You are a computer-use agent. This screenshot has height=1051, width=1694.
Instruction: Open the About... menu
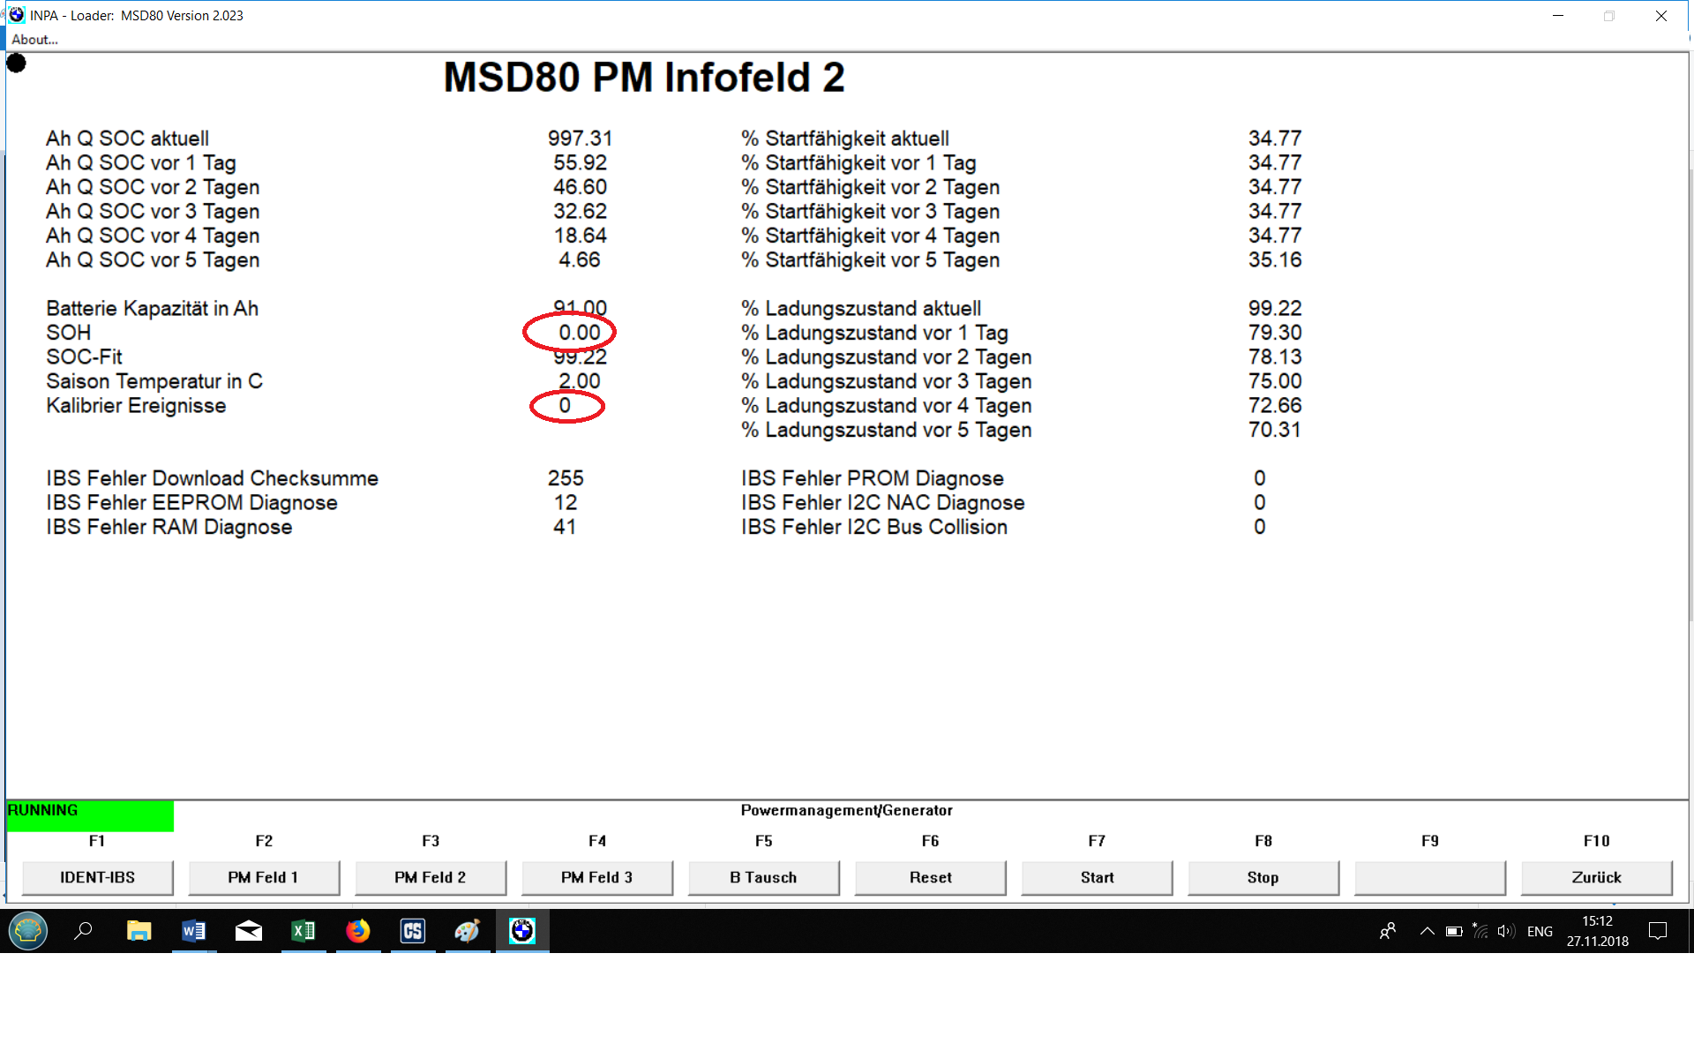34,40
